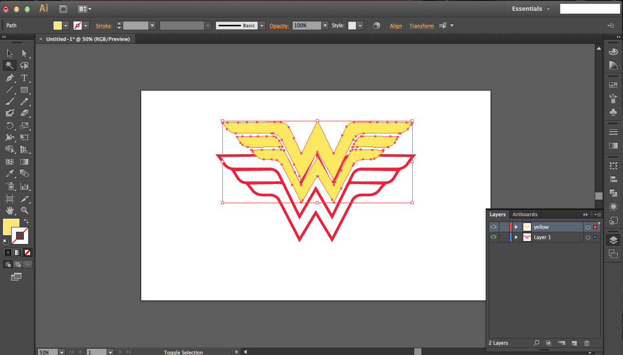Image resolution: width=623 pixels, height=355 pixels.
Task: Select the Eyedropper tool
Action: tap(10, 173)
